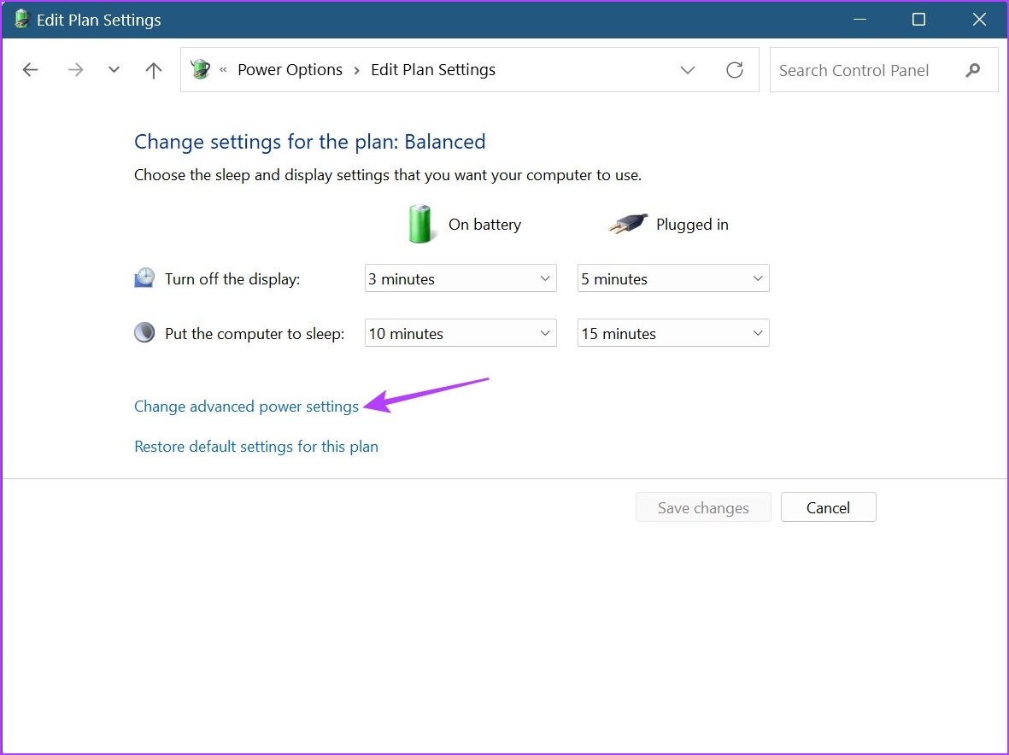Go back using the back arrow
This screenshot has height=755, width=1009.
pos(30,69)
